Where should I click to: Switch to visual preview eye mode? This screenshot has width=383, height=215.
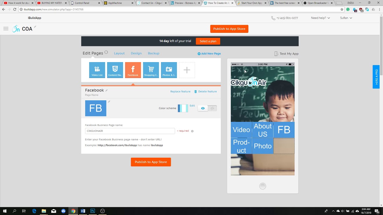point(203,108)
